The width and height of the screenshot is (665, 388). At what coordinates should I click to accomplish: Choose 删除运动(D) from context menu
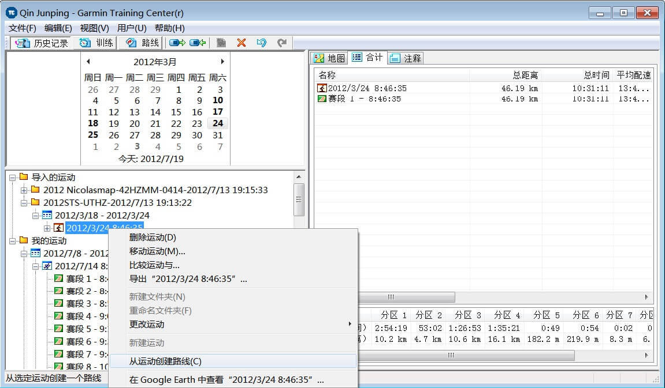232,238
